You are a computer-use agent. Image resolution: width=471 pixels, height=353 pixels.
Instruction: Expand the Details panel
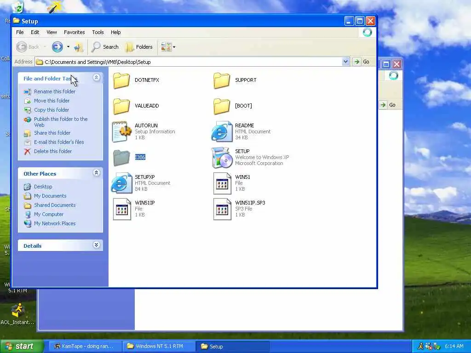97,245
